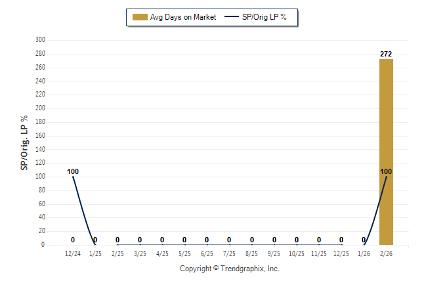
Task: Click the 272 value label above the bar
Action: pos(386,53)
